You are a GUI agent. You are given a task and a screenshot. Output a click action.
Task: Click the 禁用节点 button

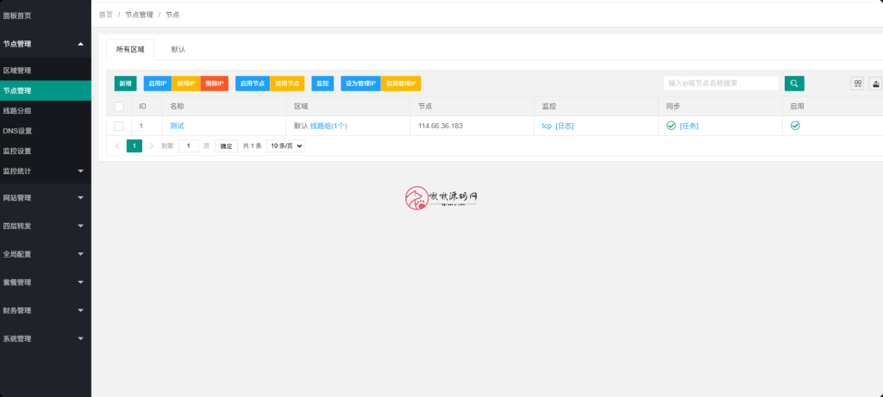point(287,84)
